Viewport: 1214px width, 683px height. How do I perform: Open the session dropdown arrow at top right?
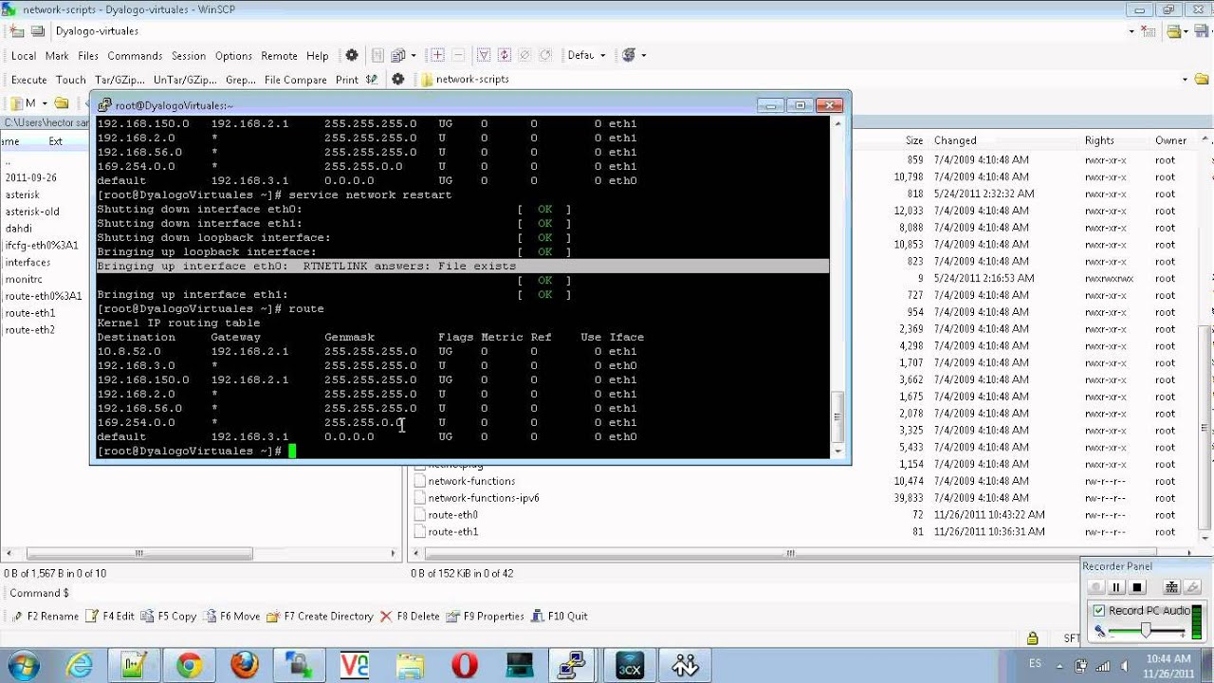[x=1131, y=31]
